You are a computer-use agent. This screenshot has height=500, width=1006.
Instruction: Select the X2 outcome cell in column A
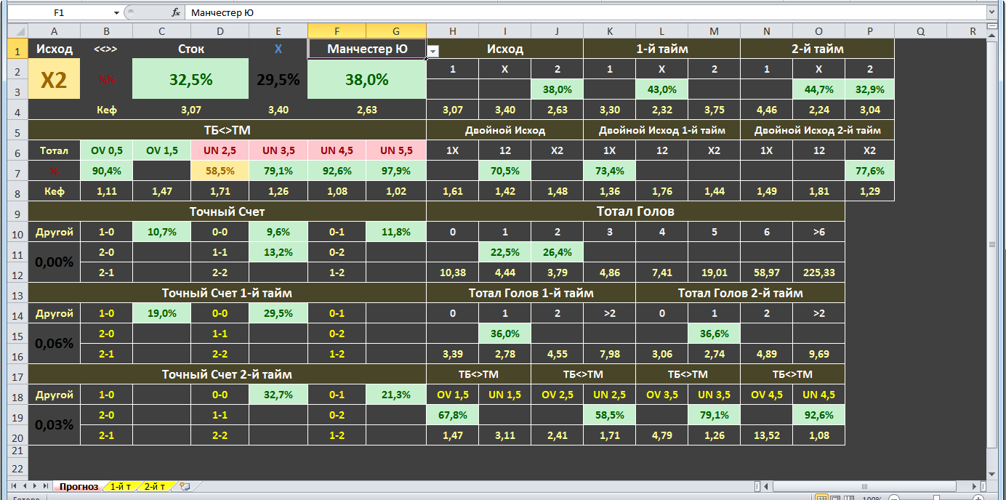coord(54,79)
